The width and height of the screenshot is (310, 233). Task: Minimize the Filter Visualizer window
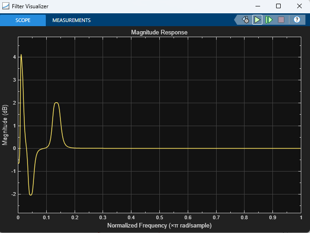click(257, 6)
